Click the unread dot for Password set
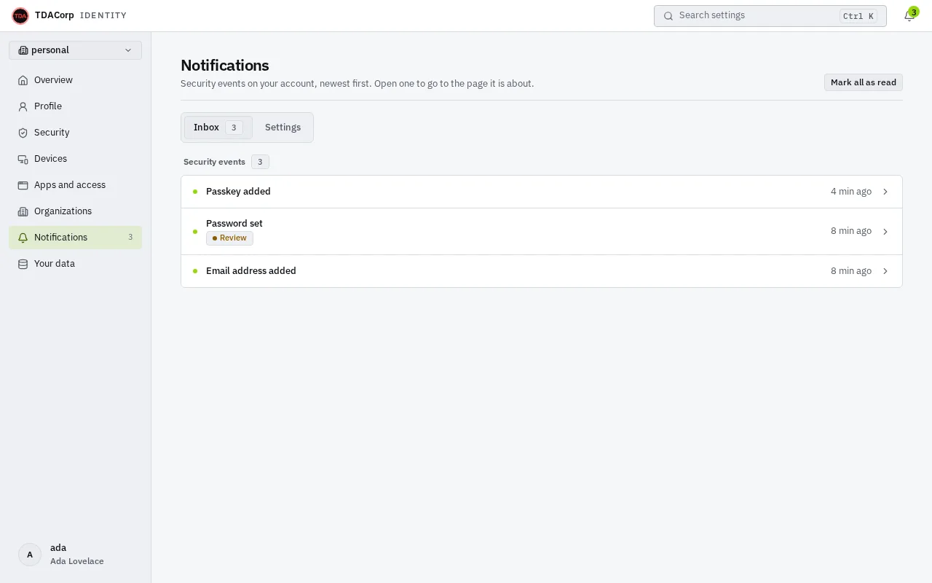932x583 pixels. 195,232
